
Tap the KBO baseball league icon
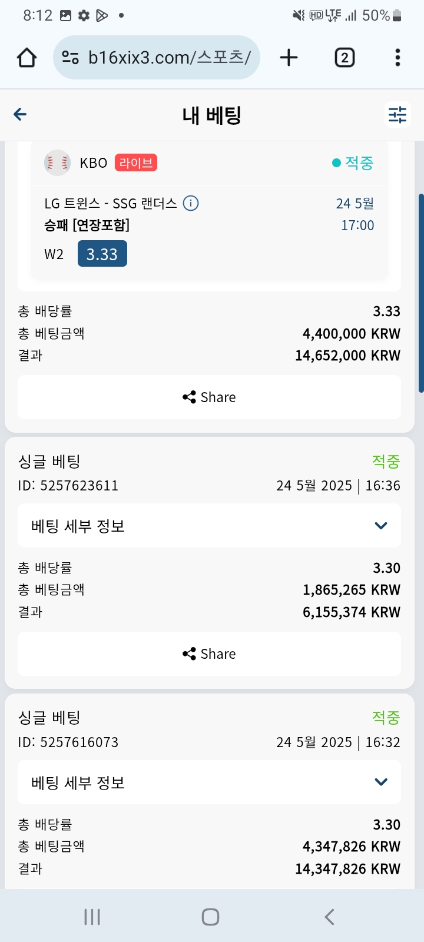[x=57, y=162]
